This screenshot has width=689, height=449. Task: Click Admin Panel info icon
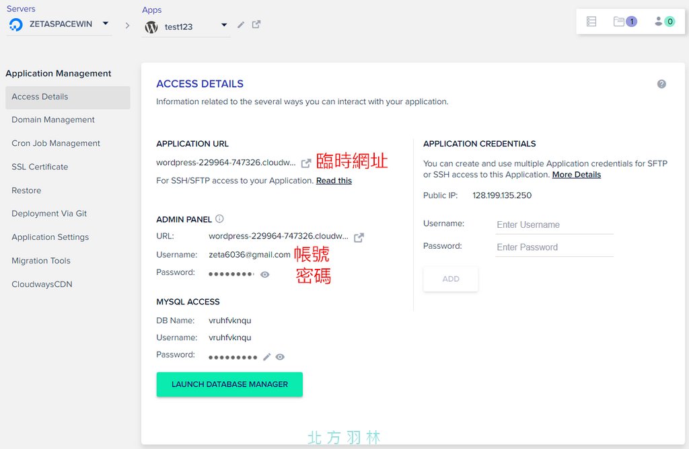[220, 218]
